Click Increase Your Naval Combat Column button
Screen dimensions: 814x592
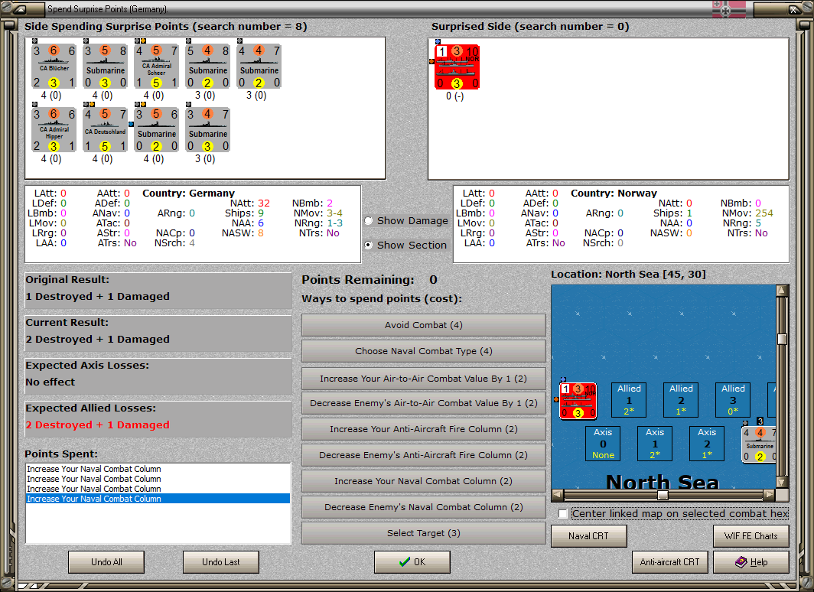tap(424, 481)
